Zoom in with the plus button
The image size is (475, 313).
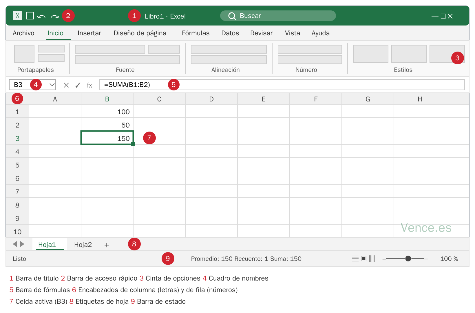(x=426, y=259)
